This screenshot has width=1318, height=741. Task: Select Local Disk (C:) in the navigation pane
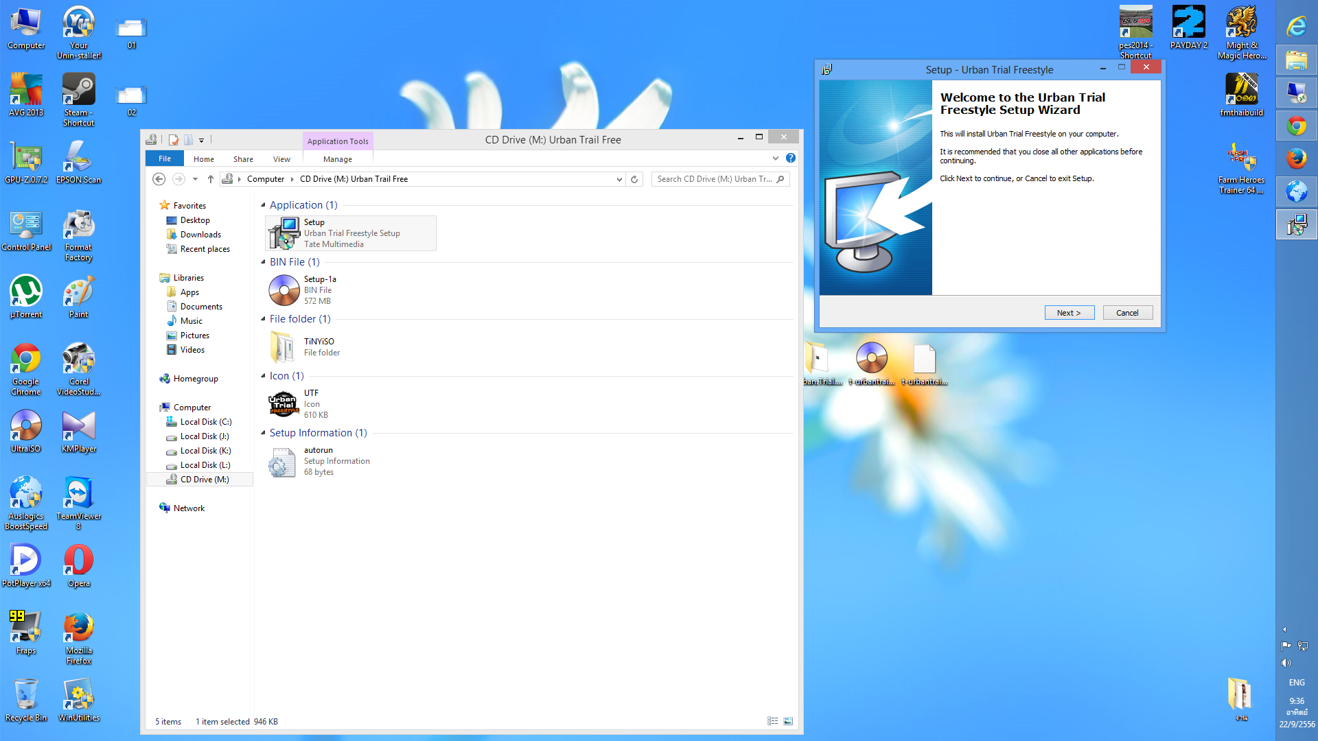coord(205,422)
